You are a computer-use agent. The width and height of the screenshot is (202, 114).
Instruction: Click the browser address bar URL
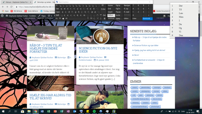[37, 7]
